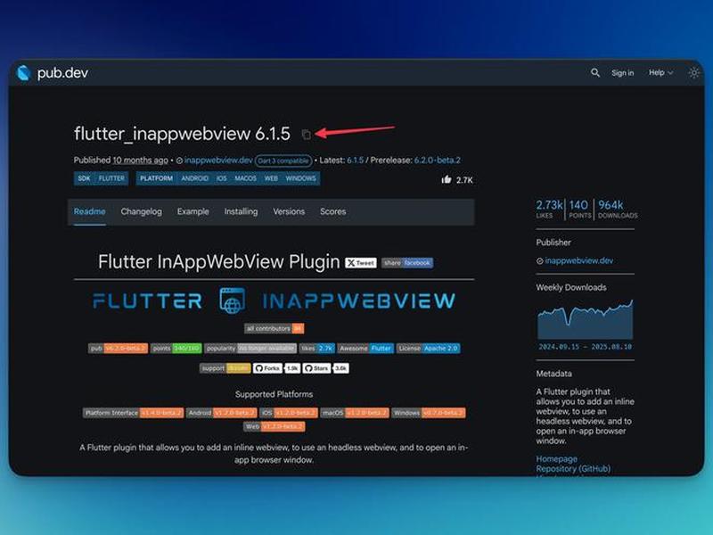Expand the Help dropdown menu
The width and height of the screenshot is (713, 535).
(x=660, y=72)
